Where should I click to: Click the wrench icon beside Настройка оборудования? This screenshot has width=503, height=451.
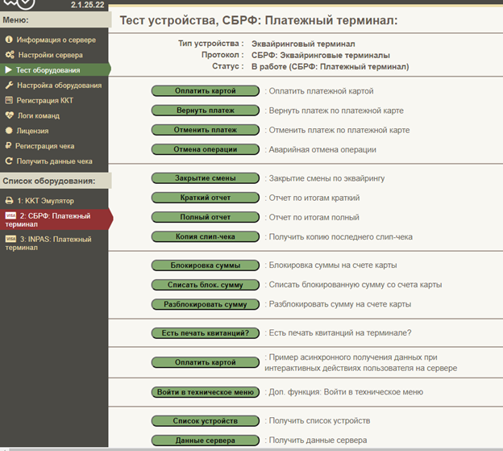10,85
